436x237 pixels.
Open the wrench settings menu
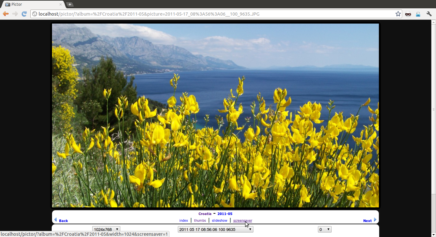click(429, 14)
